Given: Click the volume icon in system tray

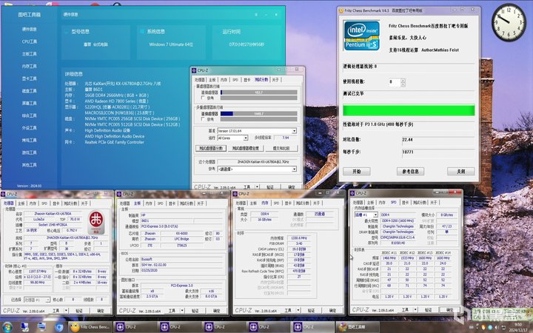Looking at the screenshot, I should tap(498, 327).
